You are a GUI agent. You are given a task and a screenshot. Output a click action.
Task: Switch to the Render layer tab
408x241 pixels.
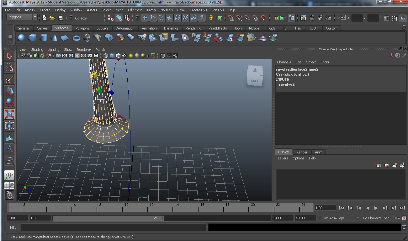pos(302,152)
